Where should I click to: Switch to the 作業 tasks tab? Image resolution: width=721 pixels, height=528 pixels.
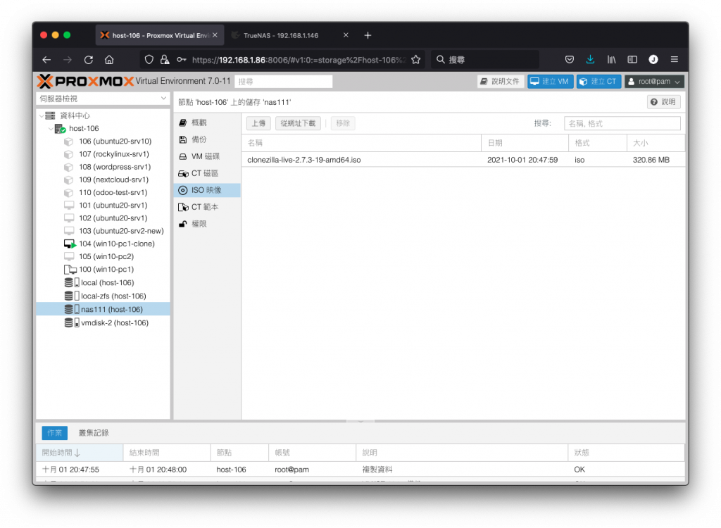(x=54, y=433)
